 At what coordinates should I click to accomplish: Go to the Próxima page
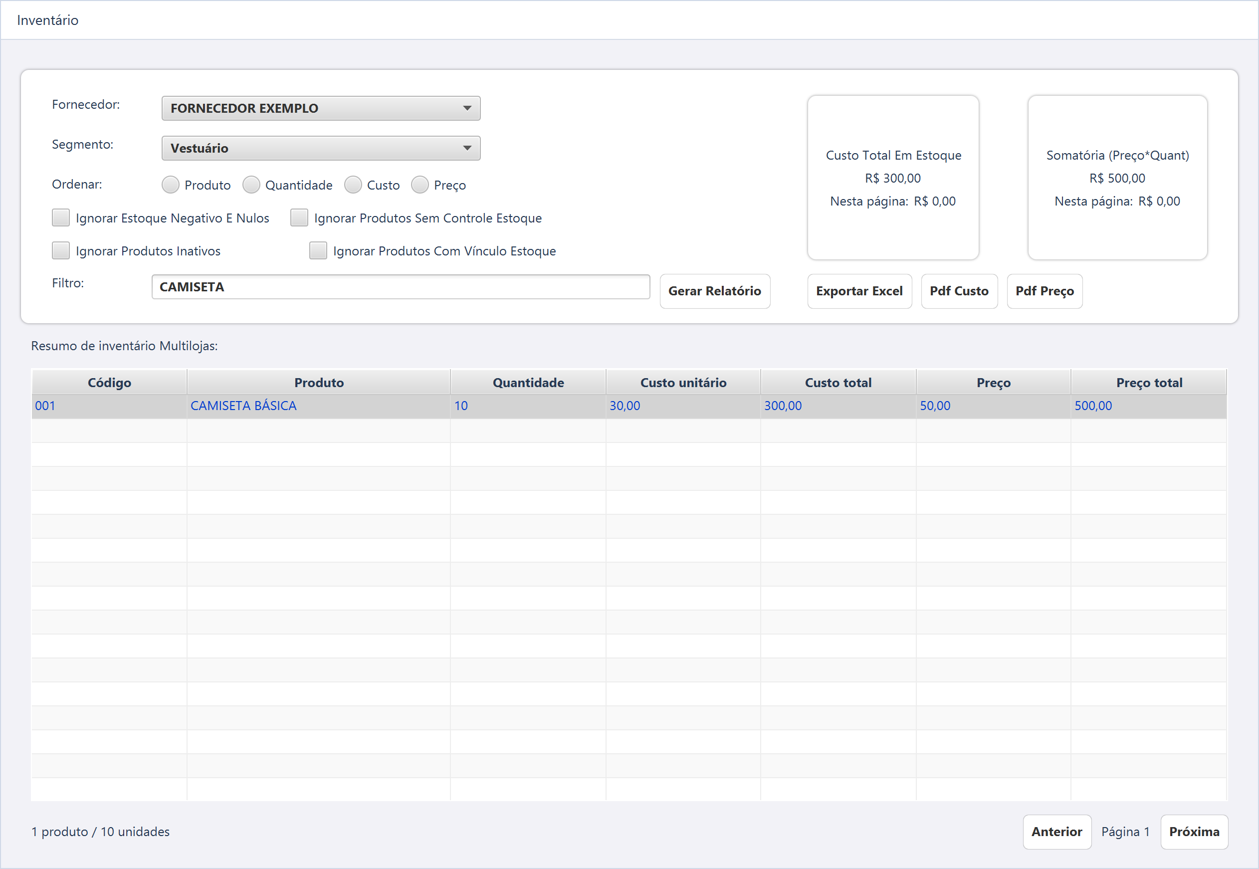click(x=1194, y=832)
